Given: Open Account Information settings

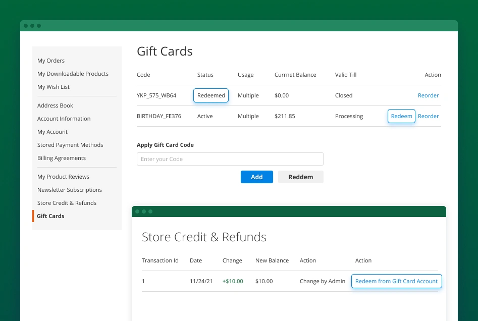Looking at the screenshot, I should pos(64,119).
